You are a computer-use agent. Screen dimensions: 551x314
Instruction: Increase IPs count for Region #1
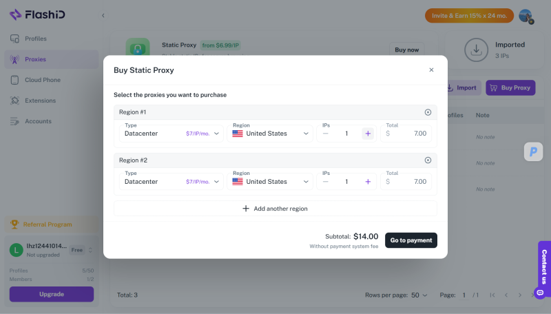(x=368, y=134)
